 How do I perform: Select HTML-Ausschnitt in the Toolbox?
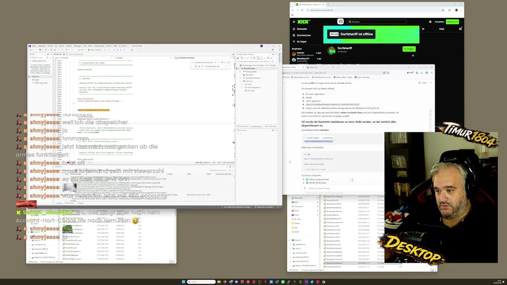coord(40,83)
